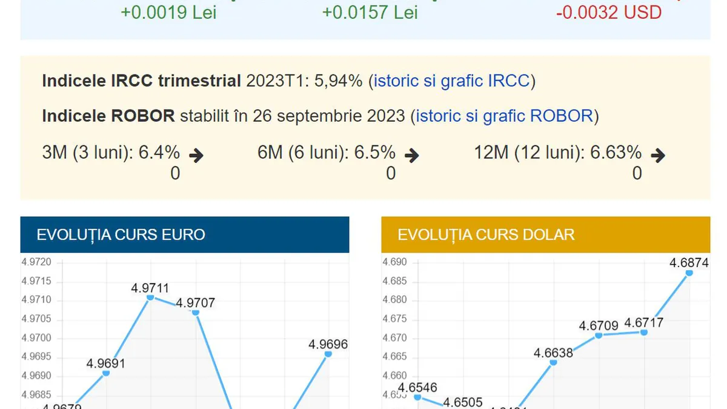
Task: Click the 4.6546 first point on the dollar chart
Action: pos(418,397)
